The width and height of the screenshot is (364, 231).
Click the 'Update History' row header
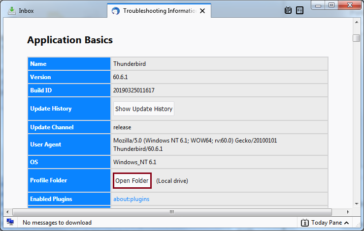(x=69, y=109)
